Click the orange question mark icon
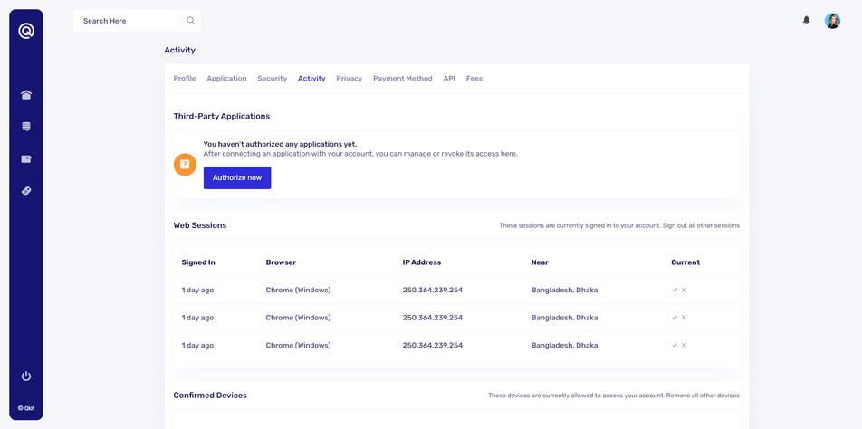This screenshot has height=429, width=862. click(x=185, y=165)
